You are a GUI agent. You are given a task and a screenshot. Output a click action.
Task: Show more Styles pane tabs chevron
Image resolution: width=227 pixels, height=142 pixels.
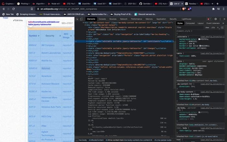point(223,23)
